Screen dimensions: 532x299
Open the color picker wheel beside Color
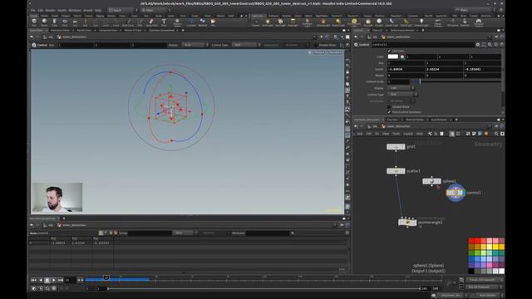click(402, 56)
